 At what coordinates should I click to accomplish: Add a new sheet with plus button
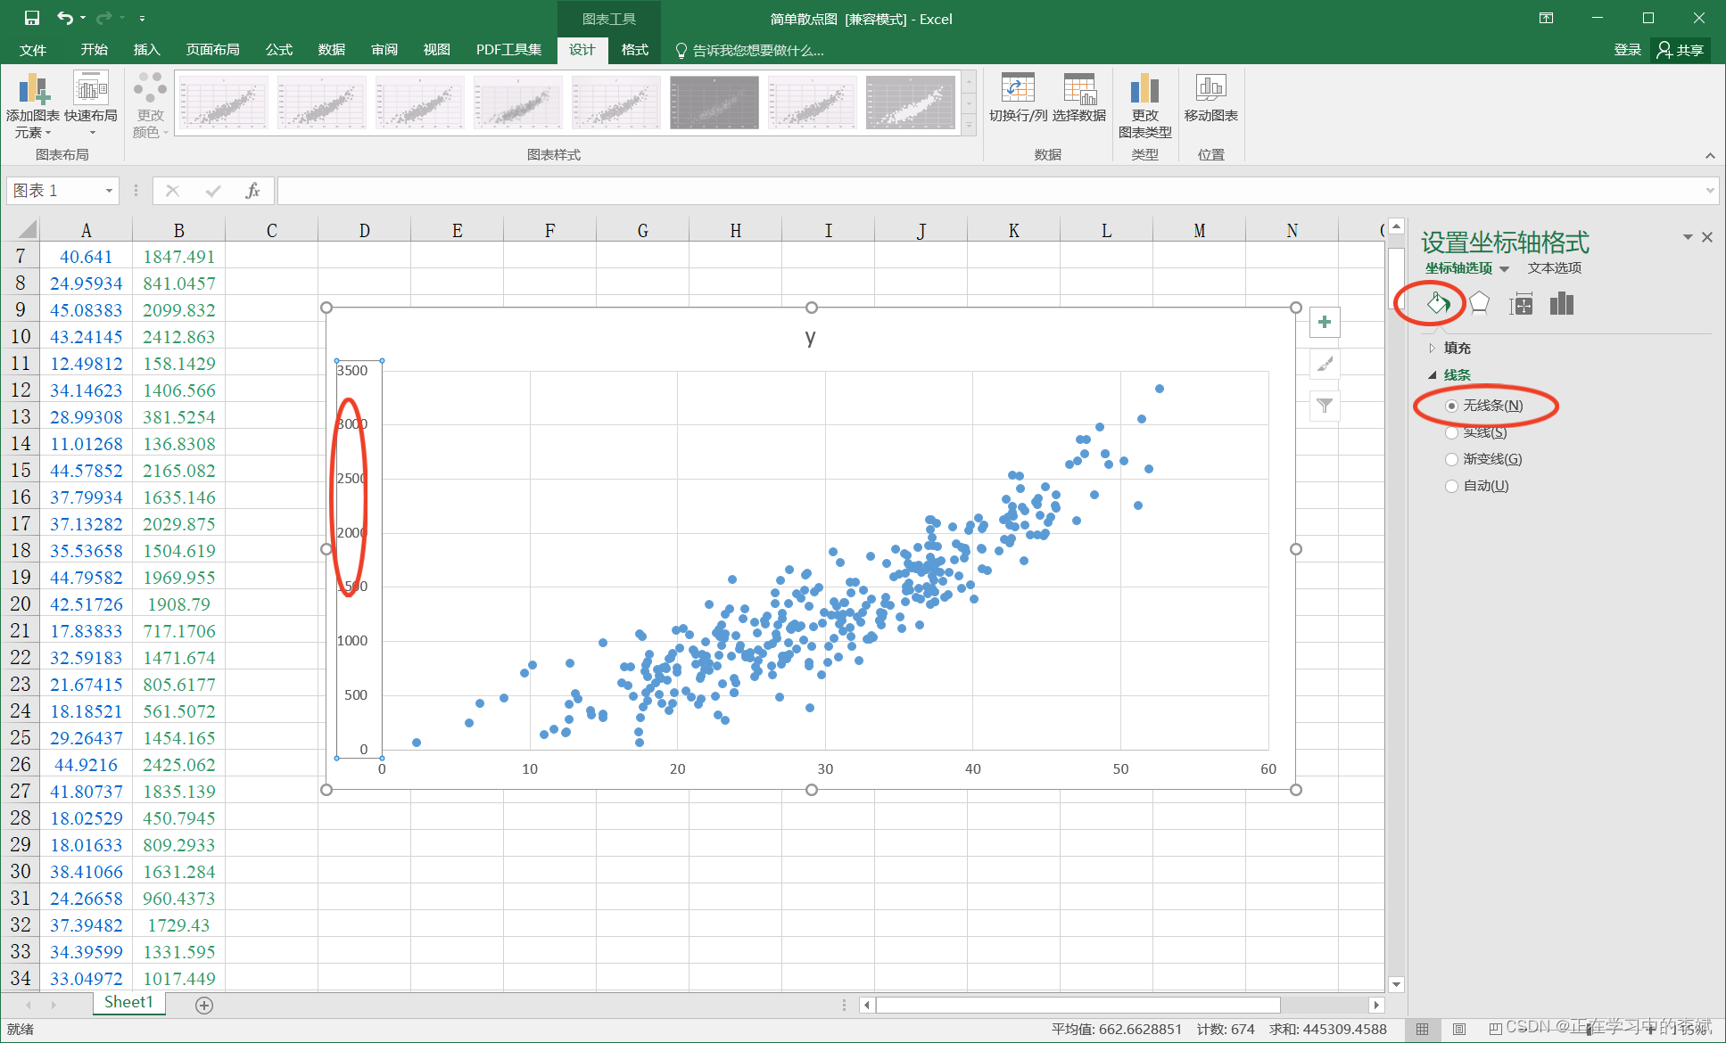tap(204, 1006)
